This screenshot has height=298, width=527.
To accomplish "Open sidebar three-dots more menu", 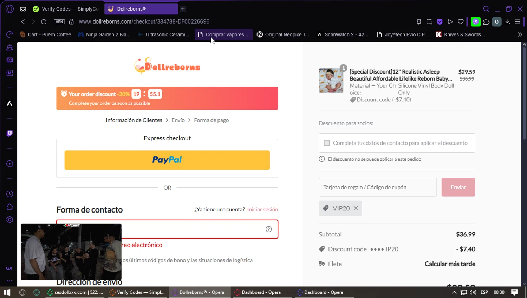I will [x=9, y=281].
